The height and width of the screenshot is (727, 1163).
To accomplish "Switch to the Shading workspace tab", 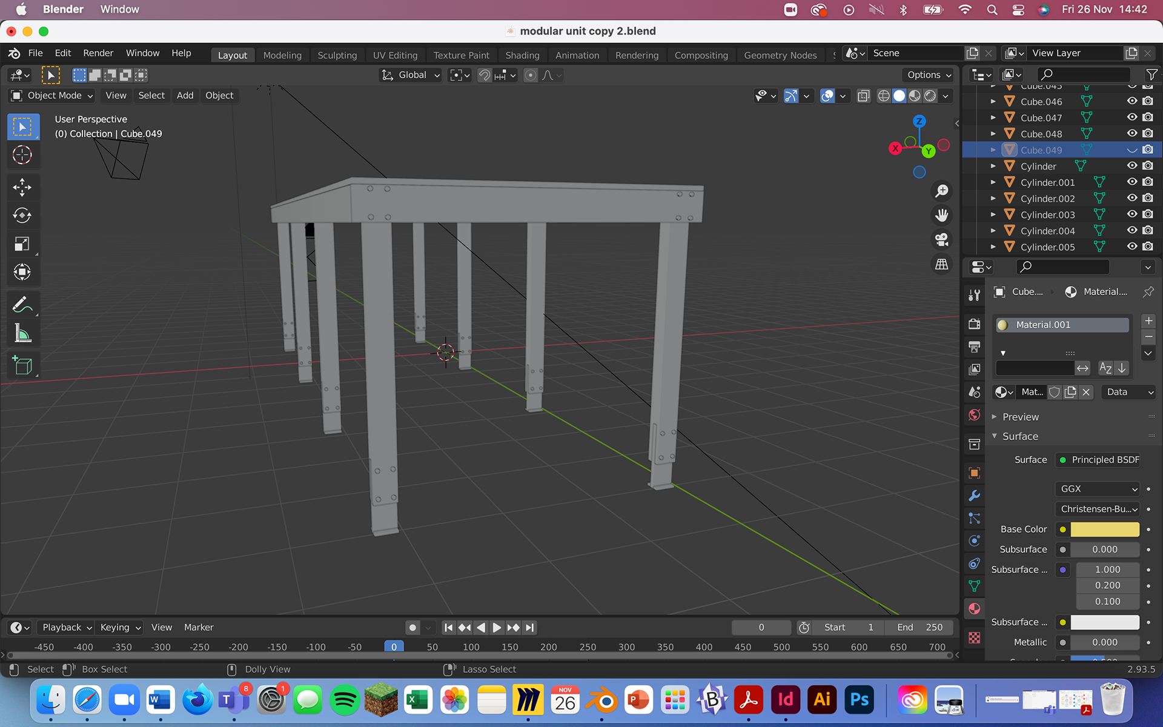I will pos(522,55).
